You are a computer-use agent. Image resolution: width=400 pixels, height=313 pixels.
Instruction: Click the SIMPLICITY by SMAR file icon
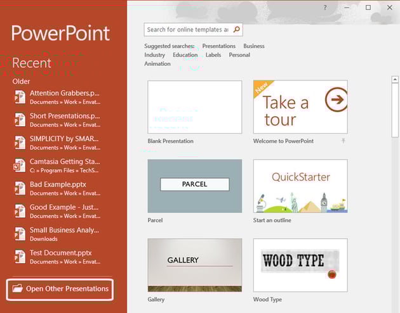coord(20,143)
